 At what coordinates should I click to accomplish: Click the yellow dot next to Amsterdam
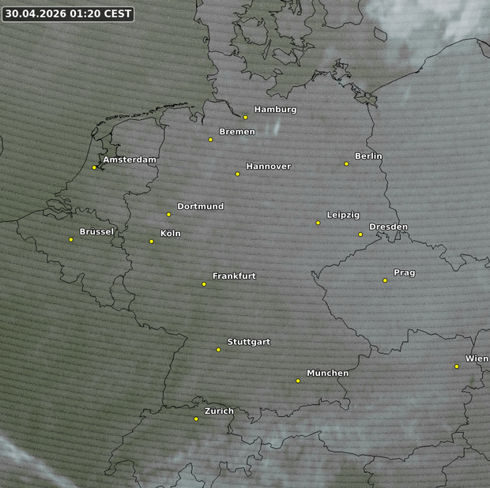94,167
